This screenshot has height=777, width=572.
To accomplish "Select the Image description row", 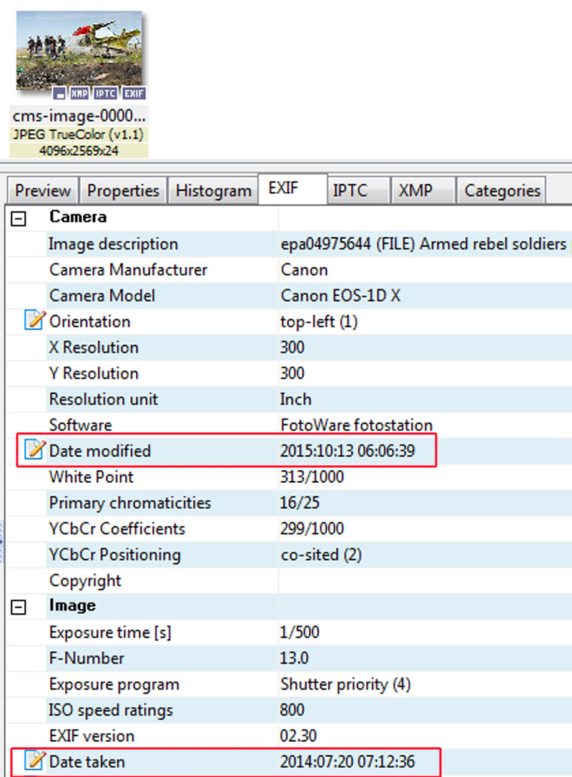I will pos(290,244).
